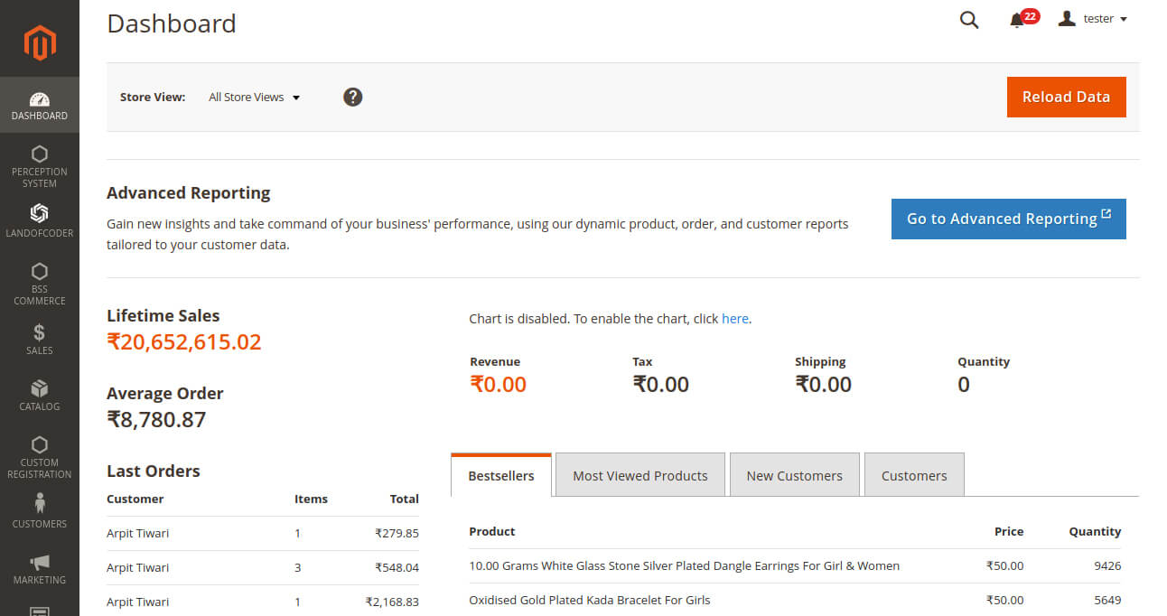Viewport: 1167px width, 616px height.
Task: Open the Custom Registration sidebar section
Action: point(39,454)
